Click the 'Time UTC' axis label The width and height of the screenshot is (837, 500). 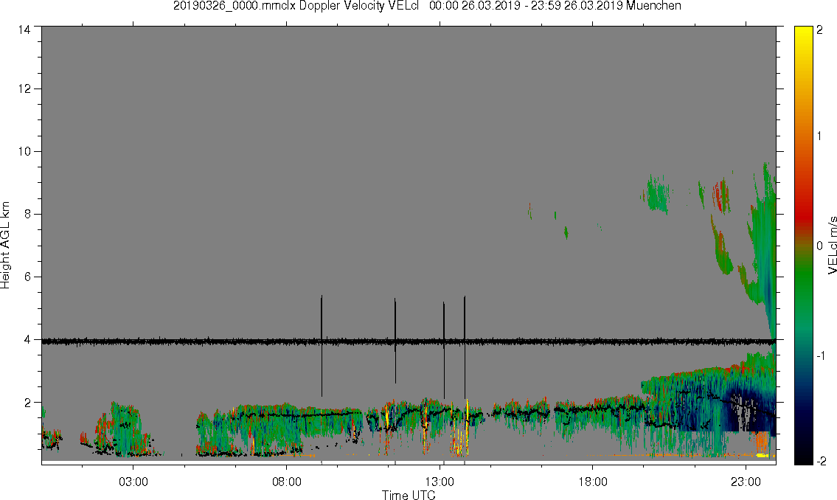pyautogui.click(x=409, y=495)
